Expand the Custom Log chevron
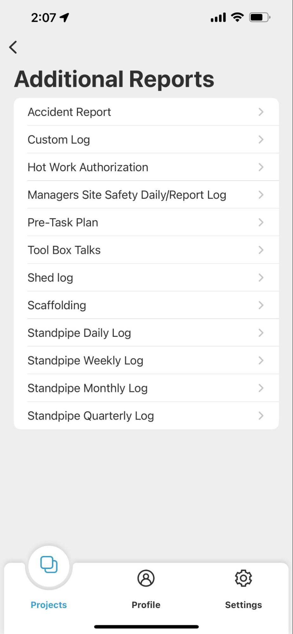This screenshot has width=293, height=634. (x=261, y=140)
